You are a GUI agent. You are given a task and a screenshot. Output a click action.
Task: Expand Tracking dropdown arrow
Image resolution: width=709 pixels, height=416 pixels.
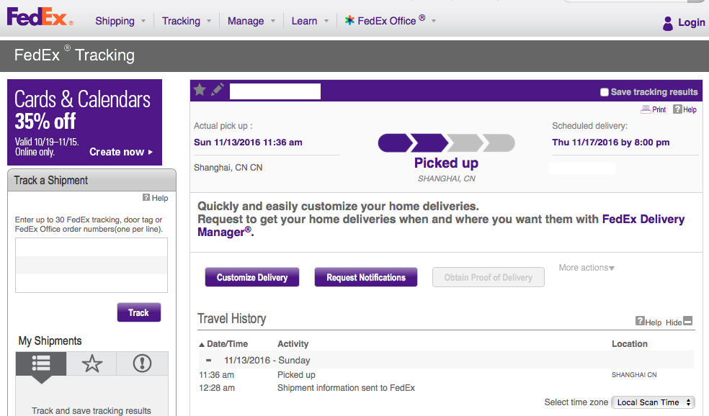click(x=209, y=21)
